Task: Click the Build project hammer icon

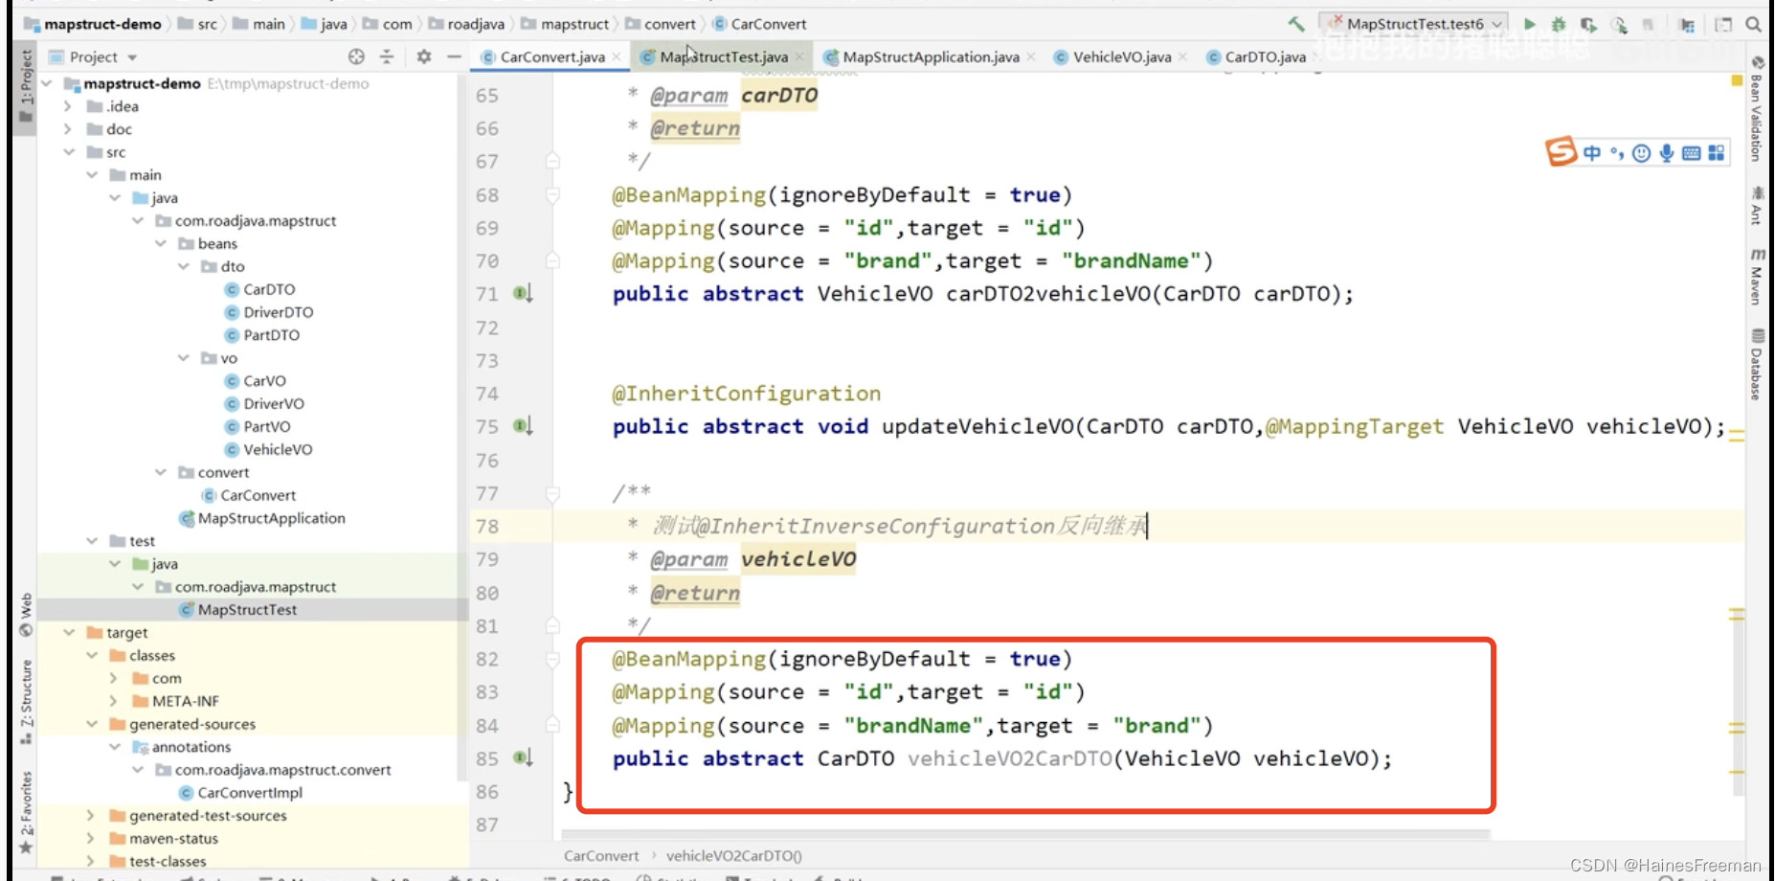Action: click(1296, 24)
